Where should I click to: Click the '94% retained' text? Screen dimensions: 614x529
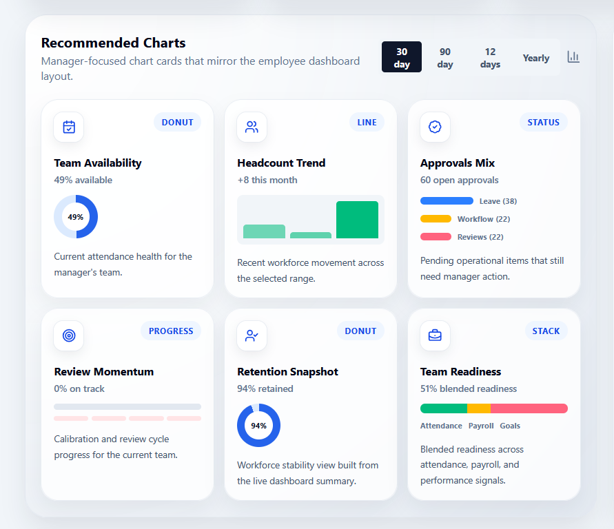[265, 389]
